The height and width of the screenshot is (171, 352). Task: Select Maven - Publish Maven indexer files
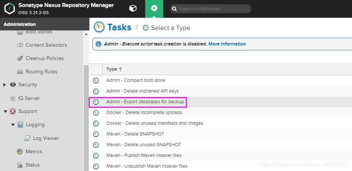click(x=144, y=155)
